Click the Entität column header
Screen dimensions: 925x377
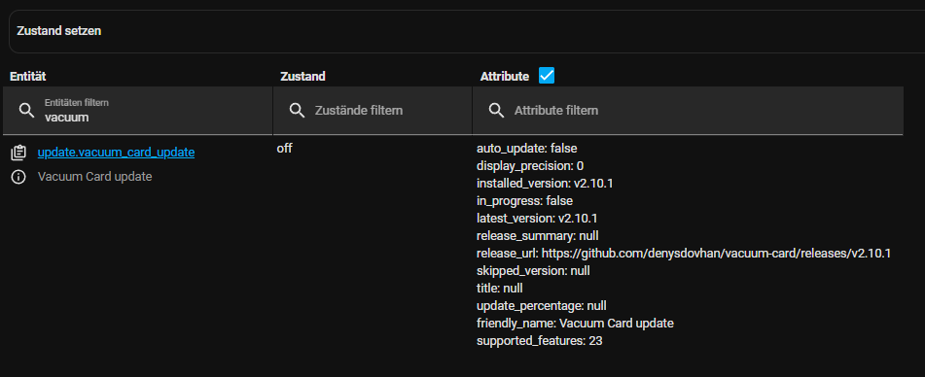click(x=28, y=76)
